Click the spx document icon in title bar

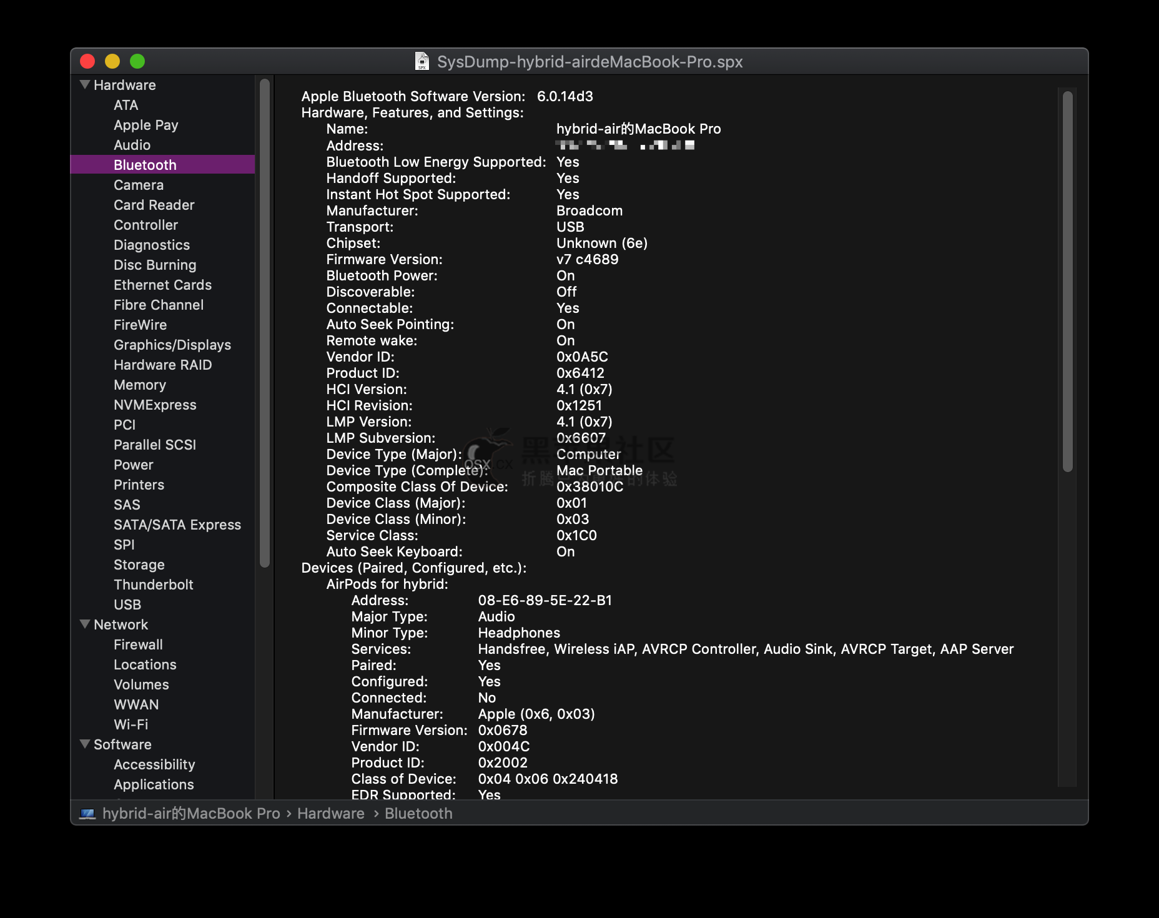[x=422, y=61]
